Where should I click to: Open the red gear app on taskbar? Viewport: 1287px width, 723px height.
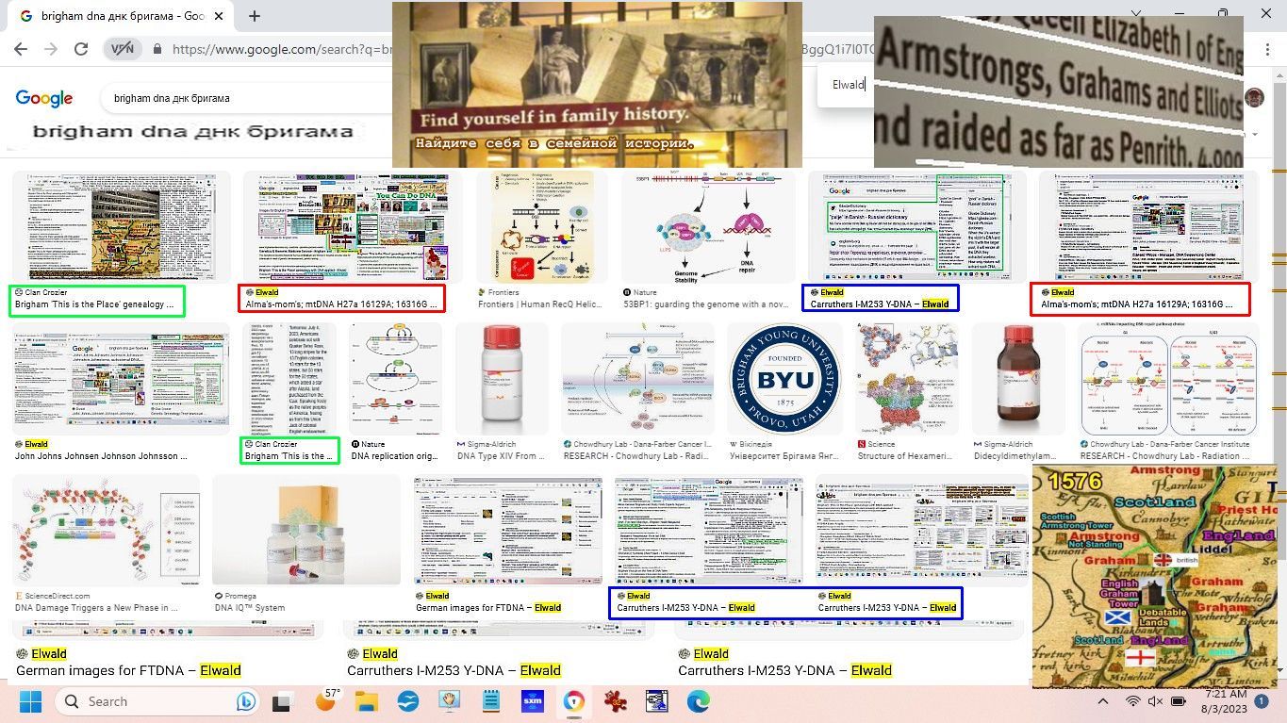tap(616, 701)
